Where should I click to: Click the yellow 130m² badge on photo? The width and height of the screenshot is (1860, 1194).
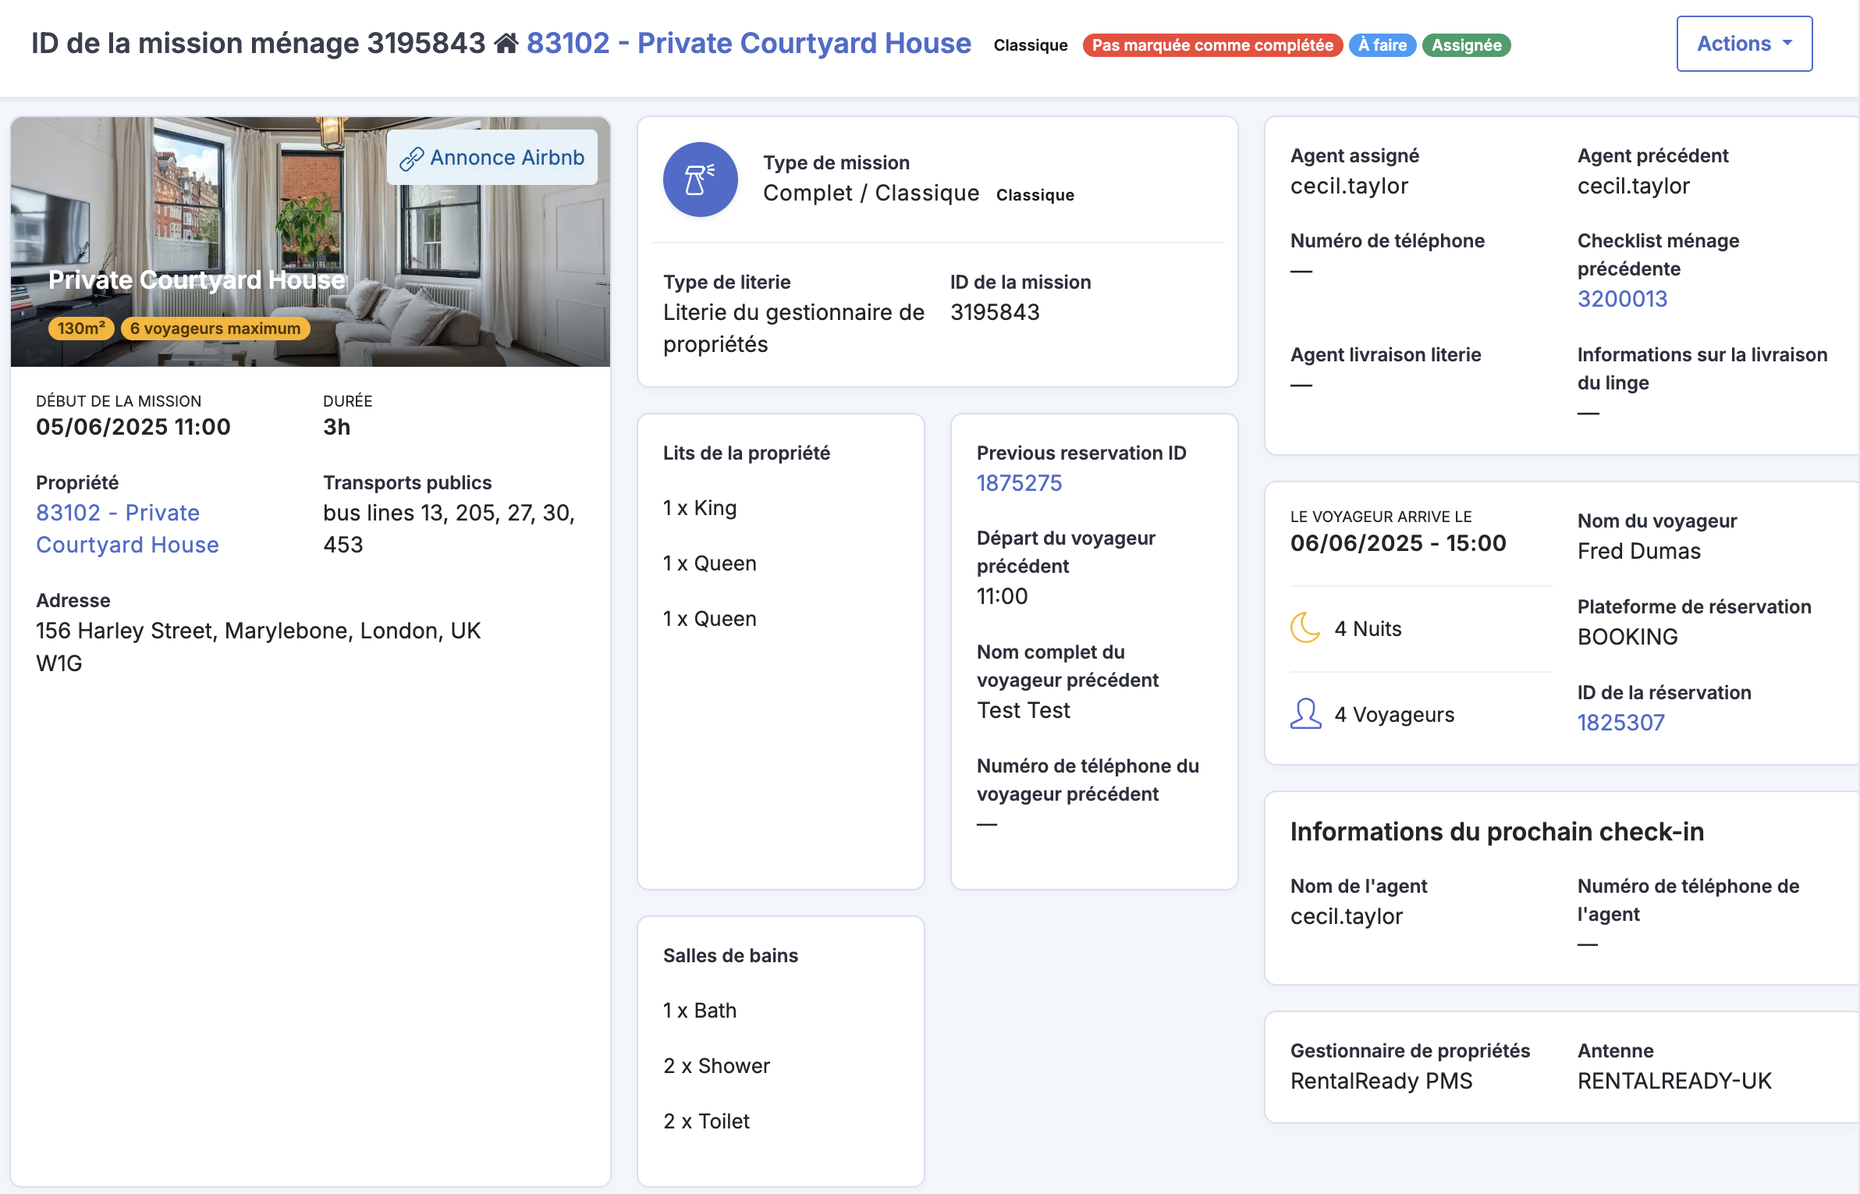point(81,329)
